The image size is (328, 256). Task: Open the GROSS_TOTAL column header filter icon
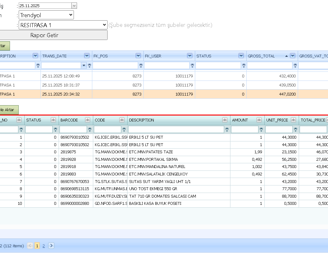(x=293, y=56)
